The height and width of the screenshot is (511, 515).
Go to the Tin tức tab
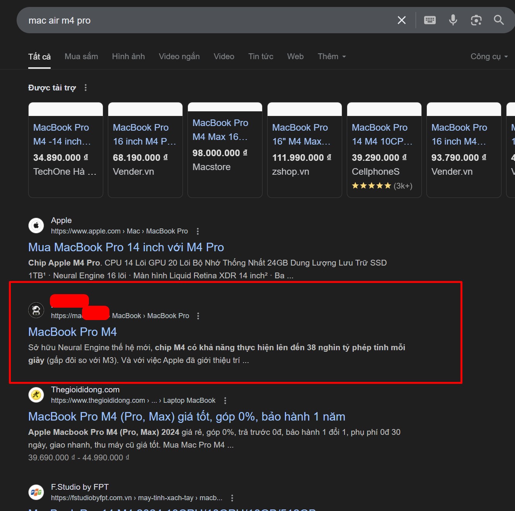[261, 56]
